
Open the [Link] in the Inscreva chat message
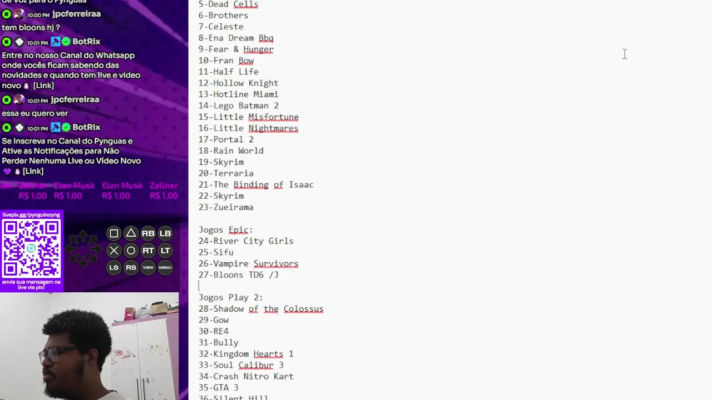click(x=33, y=171)
